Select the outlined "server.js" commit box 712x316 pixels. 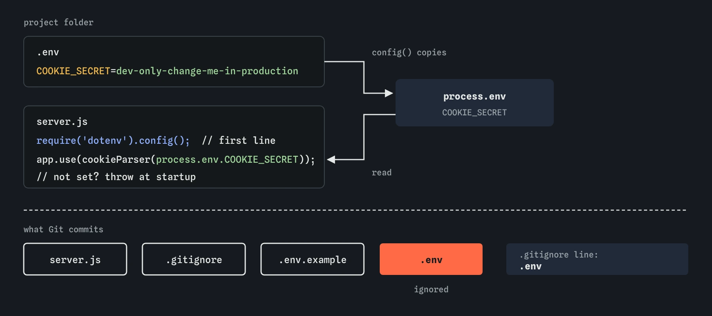tap(75, 259)
